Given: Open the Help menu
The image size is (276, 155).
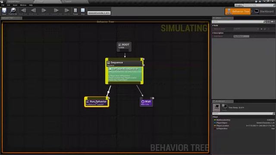Looking at the screenshot, I should click(31, 5).
